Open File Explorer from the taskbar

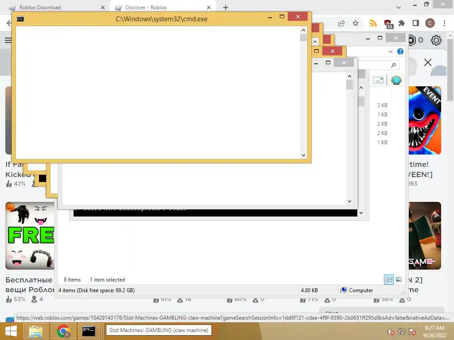click(x=36, y=331)
